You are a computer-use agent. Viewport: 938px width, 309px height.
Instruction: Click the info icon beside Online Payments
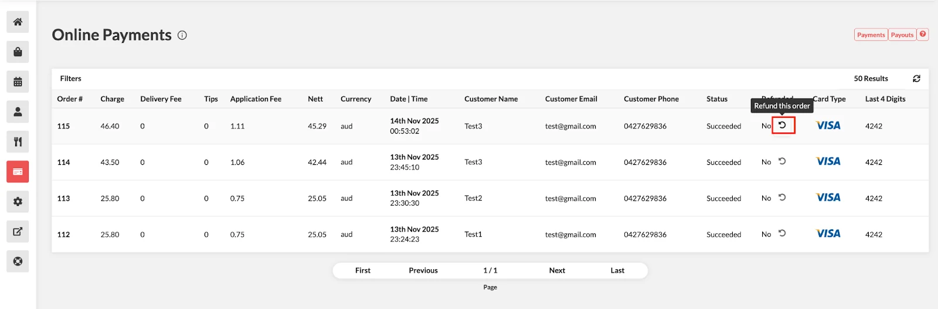(x=182, y=35)
